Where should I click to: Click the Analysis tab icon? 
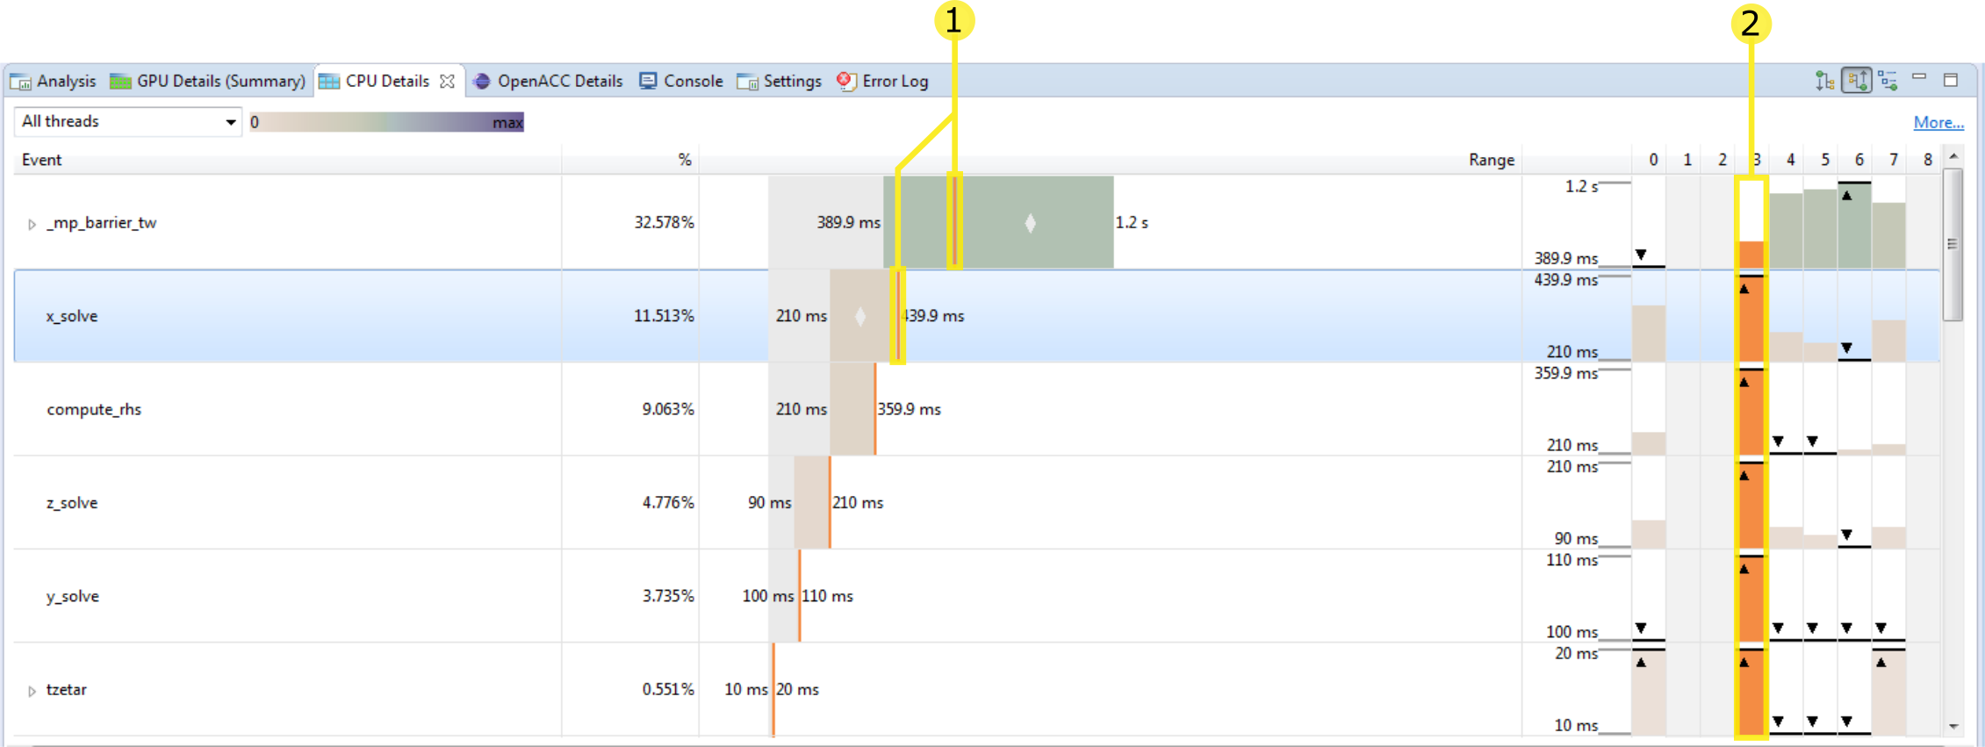(20, 82)
